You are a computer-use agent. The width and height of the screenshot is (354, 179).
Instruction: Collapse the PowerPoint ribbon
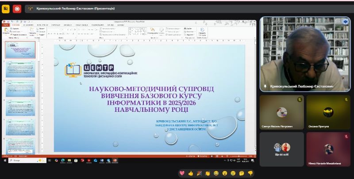[255, 38]
